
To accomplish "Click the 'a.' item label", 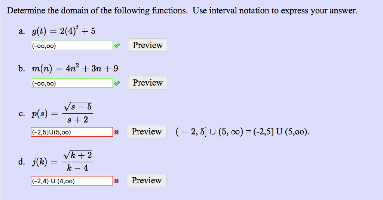I will (x=22, y=31).
